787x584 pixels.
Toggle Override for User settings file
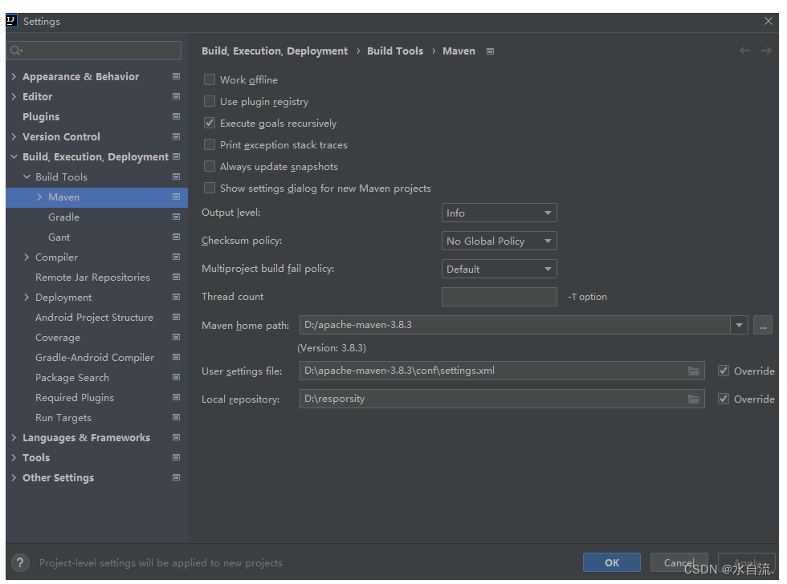click(x=724, y=371)
